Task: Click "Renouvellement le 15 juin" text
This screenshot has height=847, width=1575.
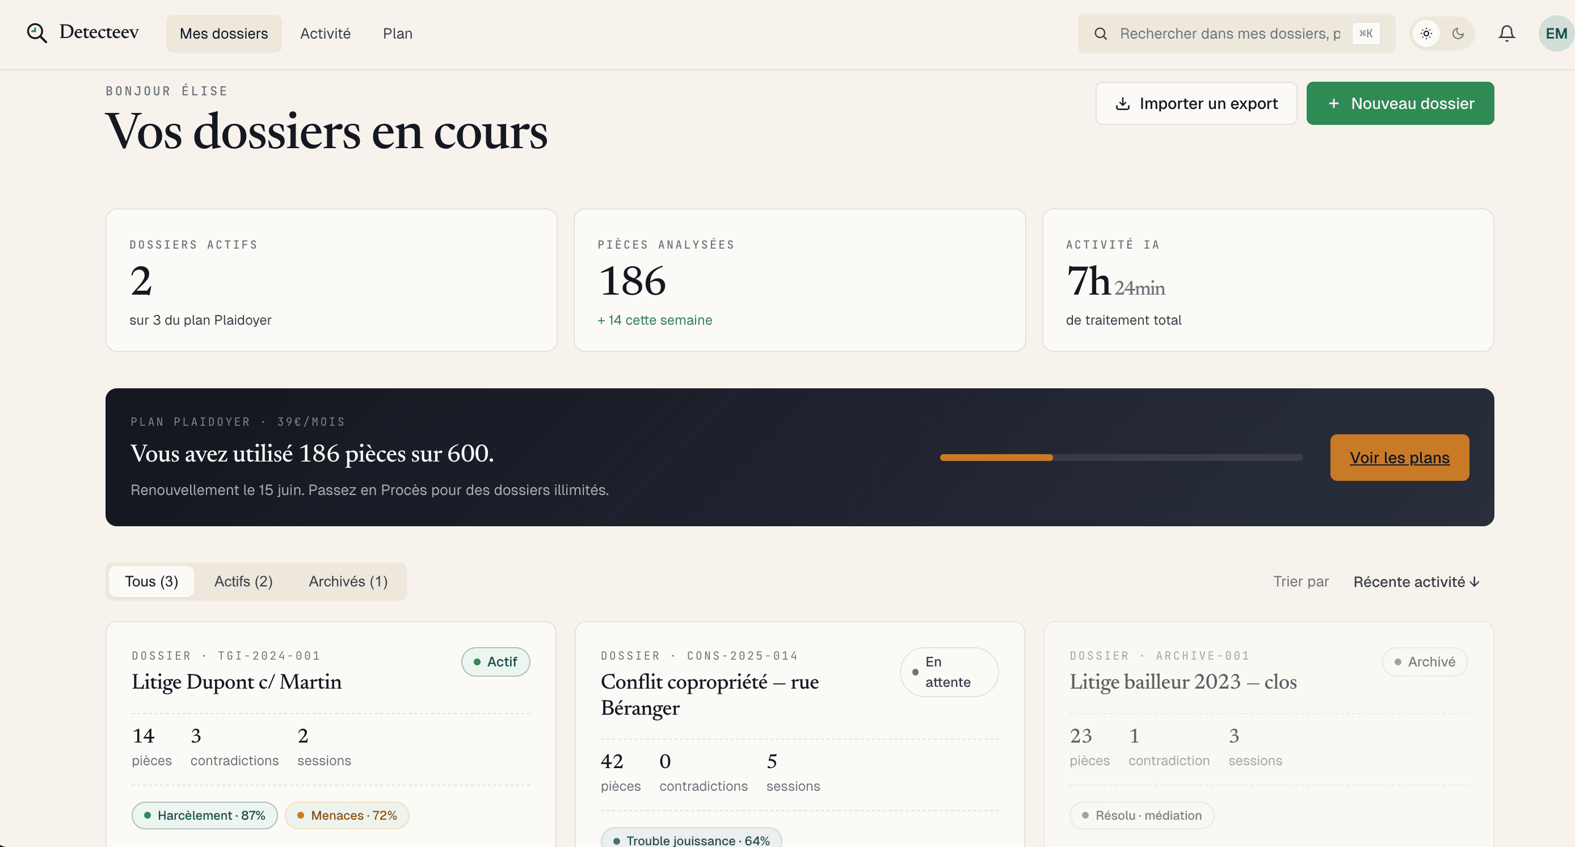Action: click(218, 490)
